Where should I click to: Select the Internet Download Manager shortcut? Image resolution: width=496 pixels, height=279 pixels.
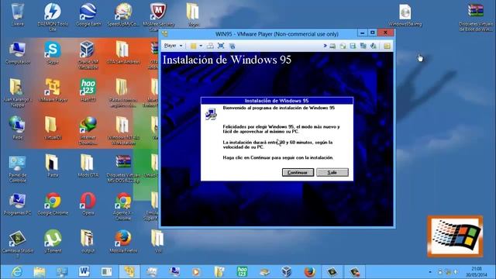coord(88,130)
